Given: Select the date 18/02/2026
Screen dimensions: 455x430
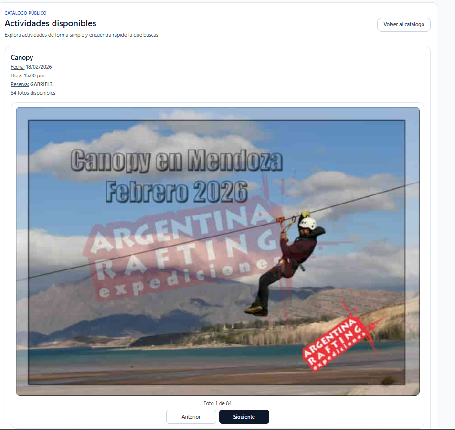Looking at the screenshot, I should click(x=39, y=67).
